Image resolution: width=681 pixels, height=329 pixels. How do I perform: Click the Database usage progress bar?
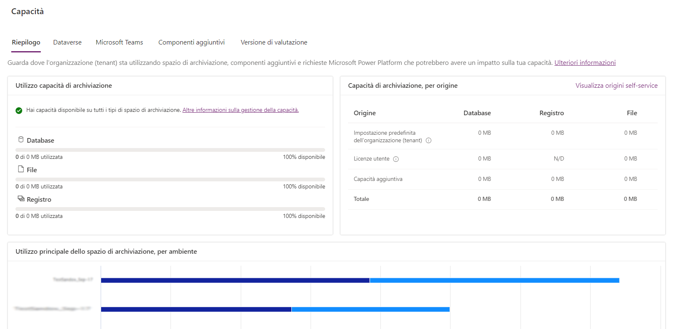tap(170, 150)
